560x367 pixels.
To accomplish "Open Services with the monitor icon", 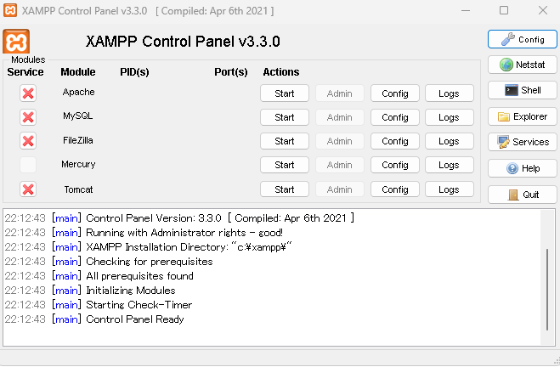I will coord(522,142).
